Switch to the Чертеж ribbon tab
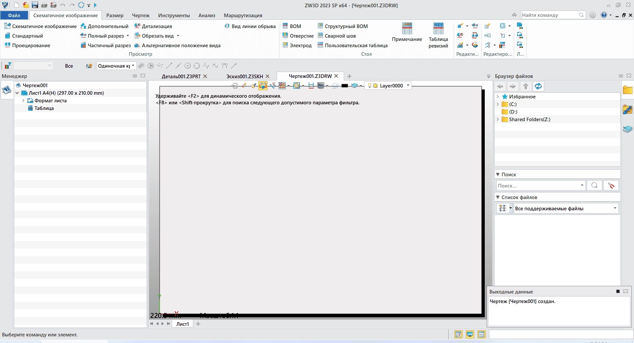The image size is (634, 343). [141, 15]
